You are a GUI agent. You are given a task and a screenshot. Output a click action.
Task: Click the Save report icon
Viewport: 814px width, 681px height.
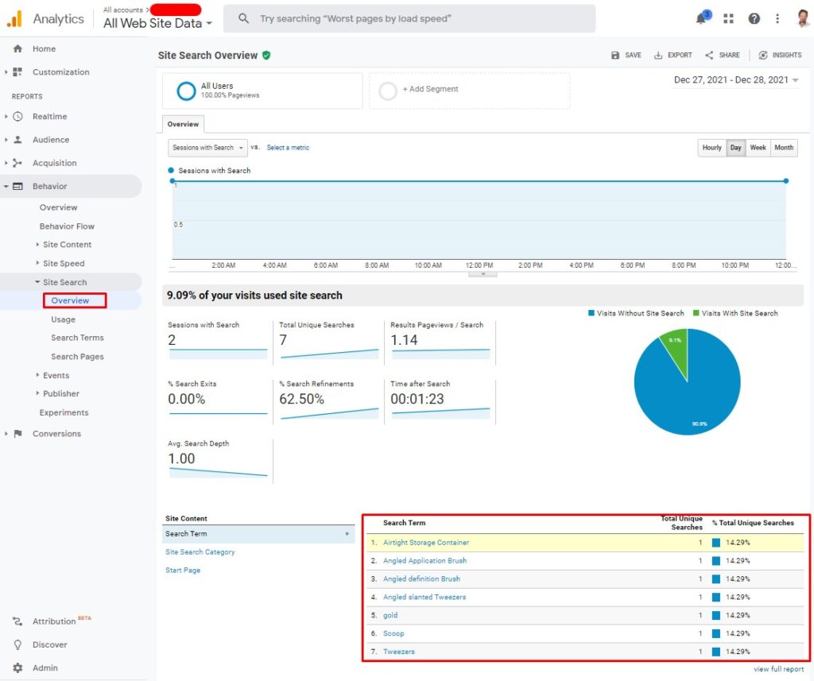[627, 55]
